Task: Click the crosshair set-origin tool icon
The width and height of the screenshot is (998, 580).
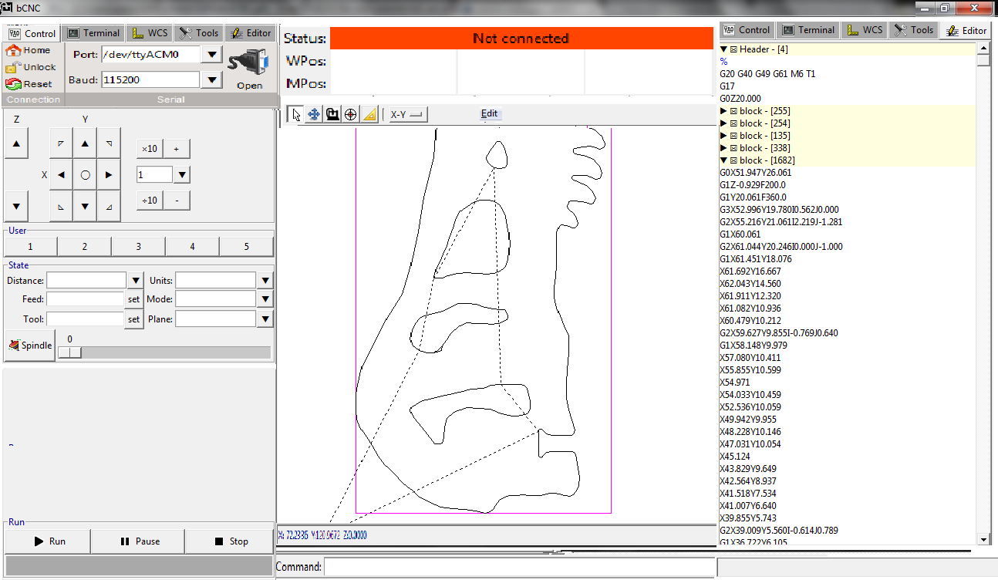Action: click(350, 114)
